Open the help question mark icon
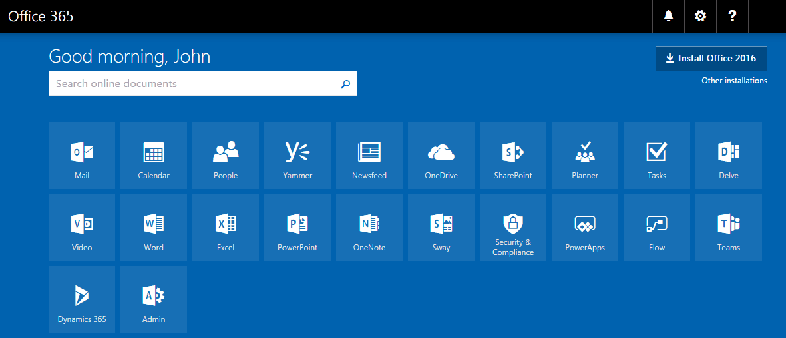The height and width of the screenshot is (338, 786). (732, 16)
